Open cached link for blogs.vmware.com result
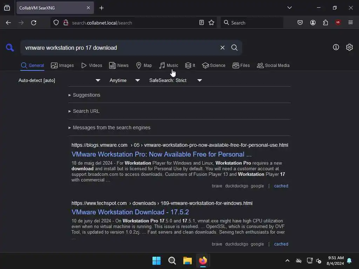Image resolution: width=359 pixels, height=269 pixels. pyautogui.click(x=281, y=186)
